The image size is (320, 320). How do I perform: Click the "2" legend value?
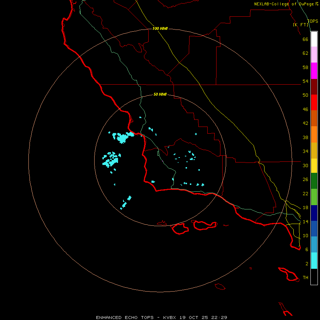point(307,264)
